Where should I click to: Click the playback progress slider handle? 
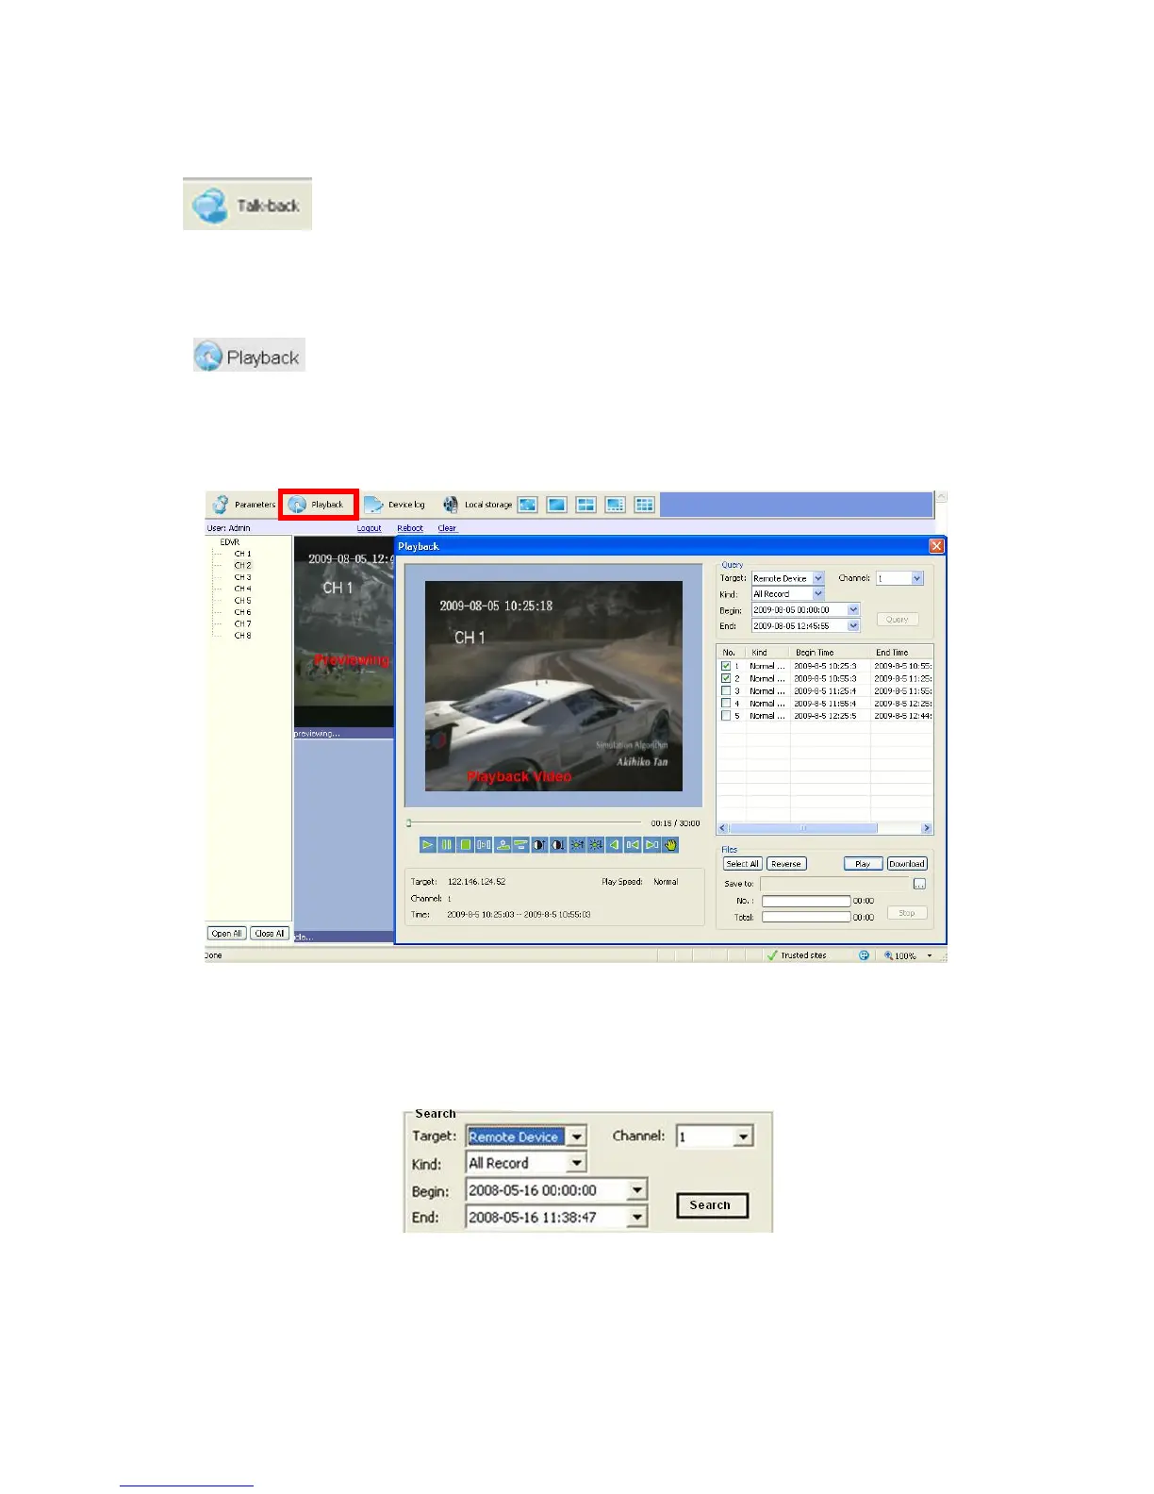(409, 822)
